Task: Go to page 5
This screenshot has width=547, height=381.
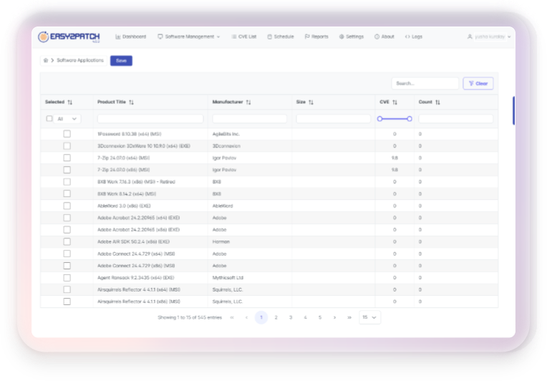Action: click(x=320, y=317)
